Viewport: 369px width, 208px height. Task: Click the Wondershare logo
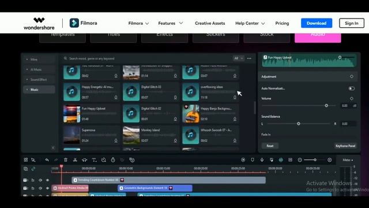coord(39,23)
